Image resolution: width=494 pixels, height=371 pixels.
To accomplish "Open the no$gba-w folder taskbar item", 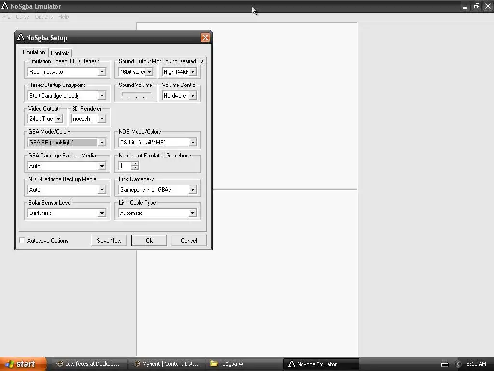I will 244,364.
